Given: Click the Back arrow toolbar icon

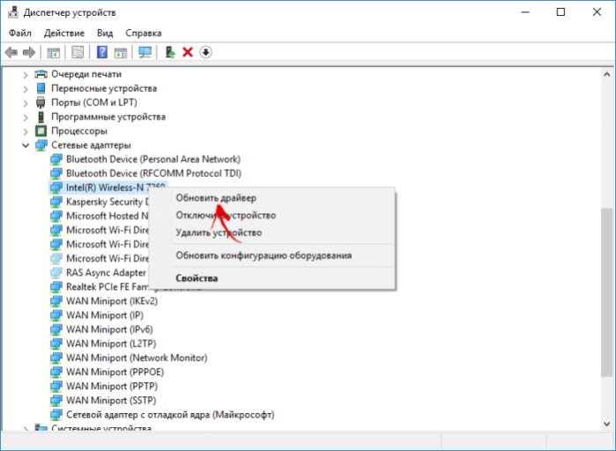Looking at the screenshot, I should [11, 52].
